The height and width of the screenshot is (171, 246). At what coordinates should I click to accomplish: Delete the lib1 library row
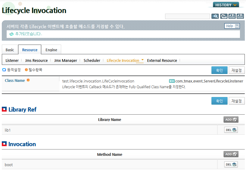(x=231, y=130)
